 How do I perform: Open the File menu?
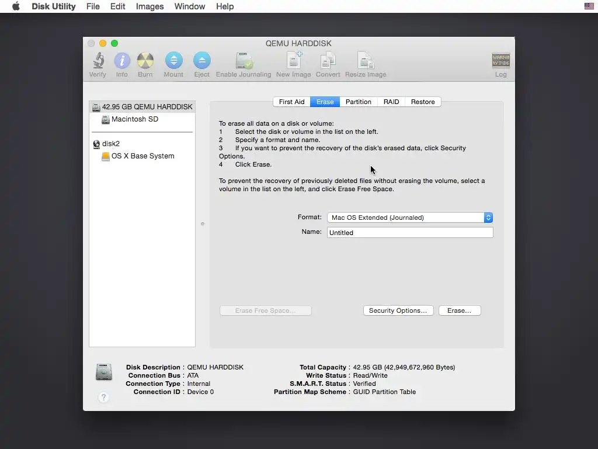point(93,6)
